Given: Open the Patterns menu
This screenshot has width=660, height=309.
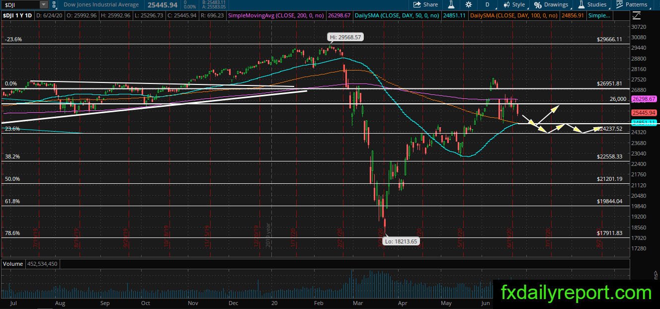Looking at the screenshot, I should (x=632, y=4).
